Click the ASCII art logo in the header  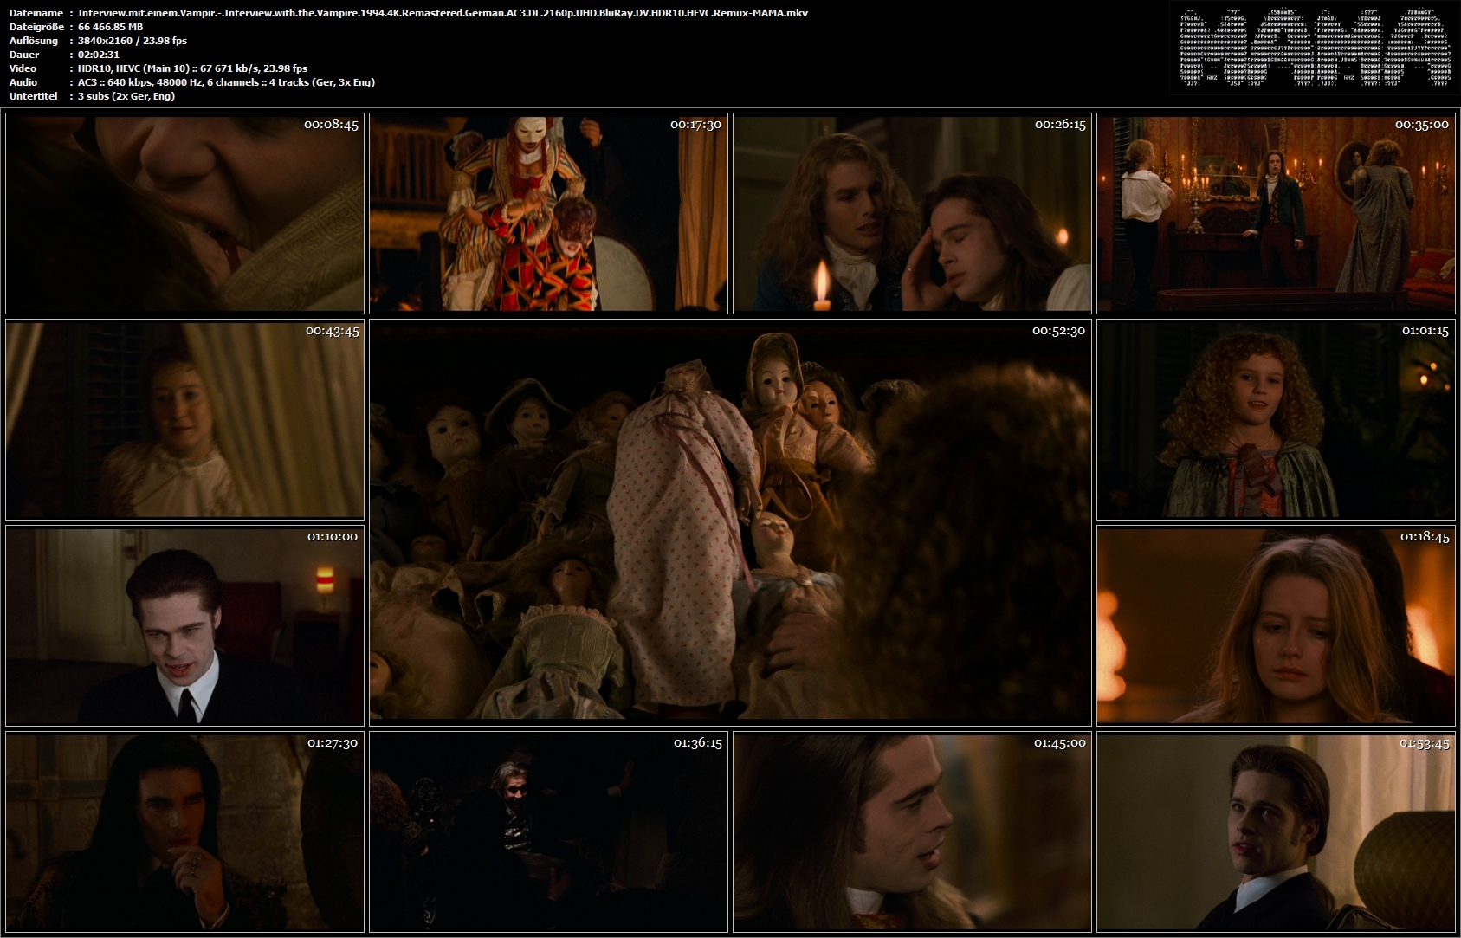coord(1315,48)
